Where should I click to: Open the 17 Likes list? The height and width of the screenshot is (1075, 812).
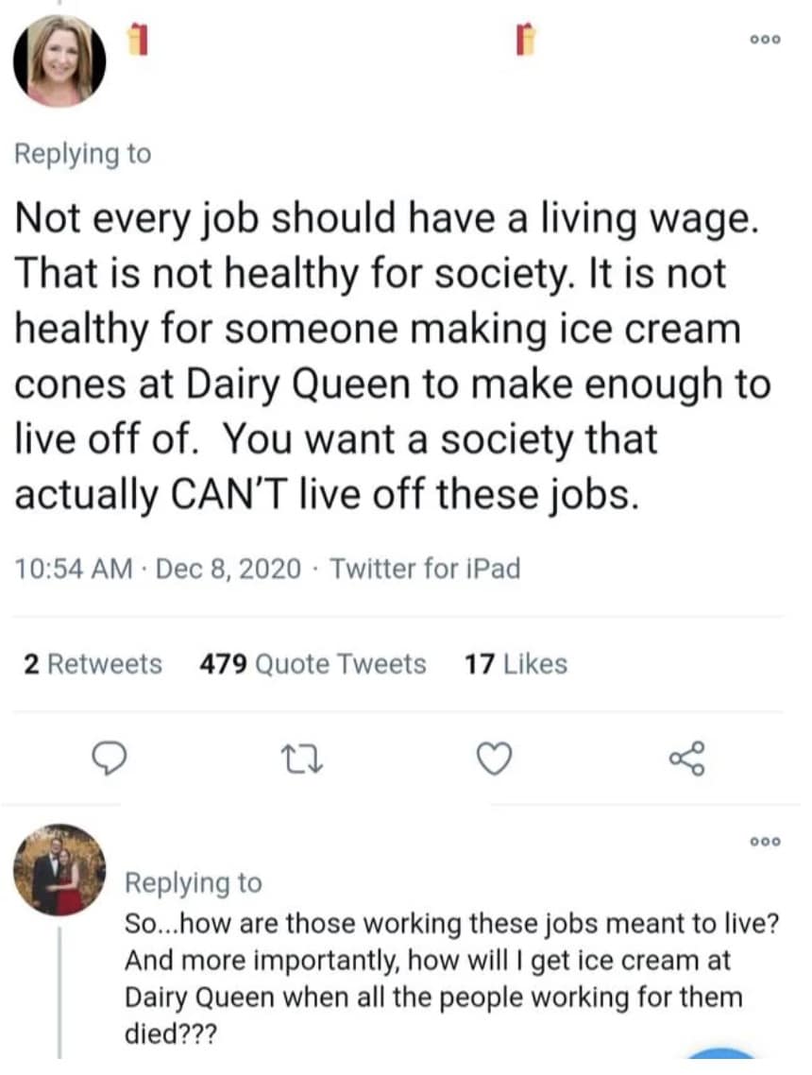pyautogui.click(x=514, y=664)
